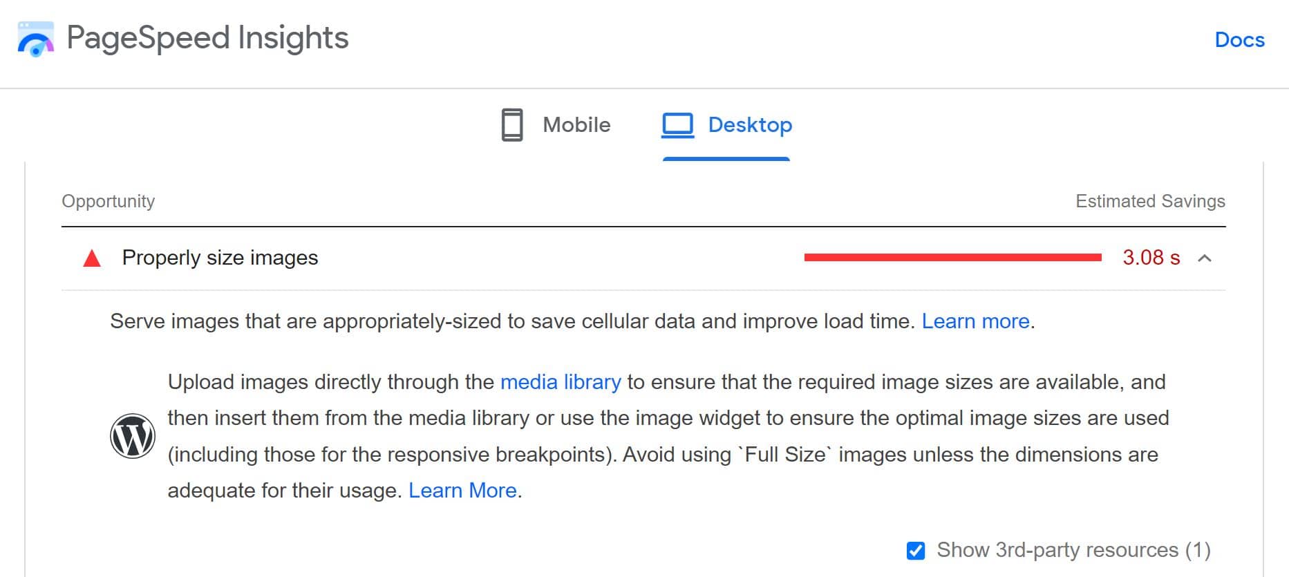Click the Show 3rd-party resources label

tap(1073, 550)
